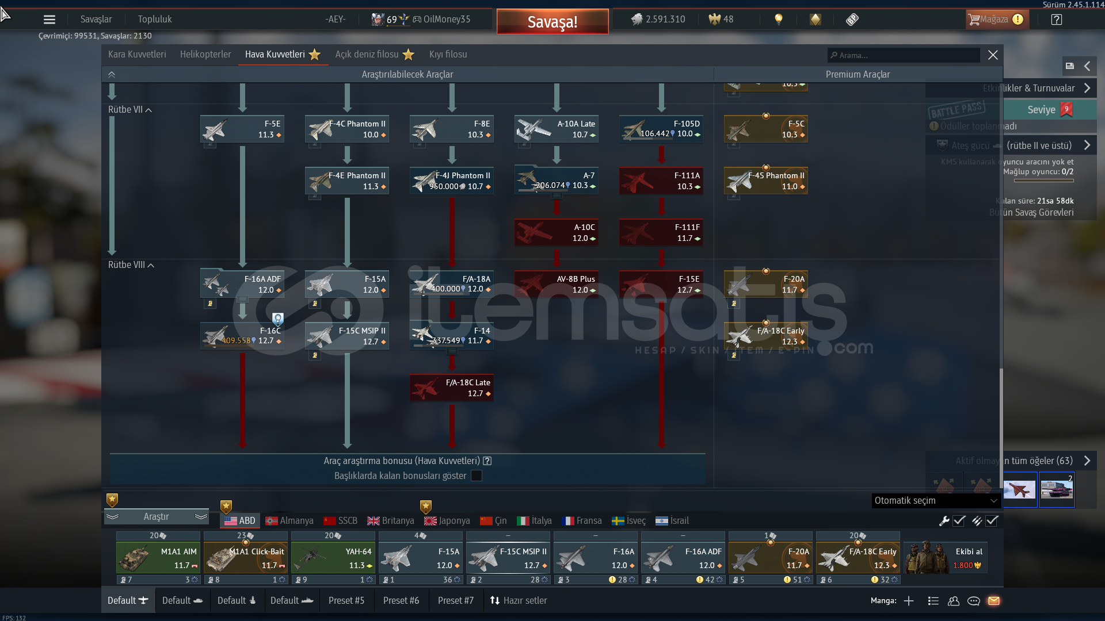Click Golden Eagles balance 48
This screenshot has width=1105, height=621.
721,20
